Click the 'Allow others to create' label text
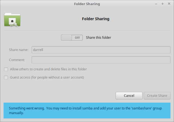Viewport: 174px width, 122px height. click(x=48, y=69)
